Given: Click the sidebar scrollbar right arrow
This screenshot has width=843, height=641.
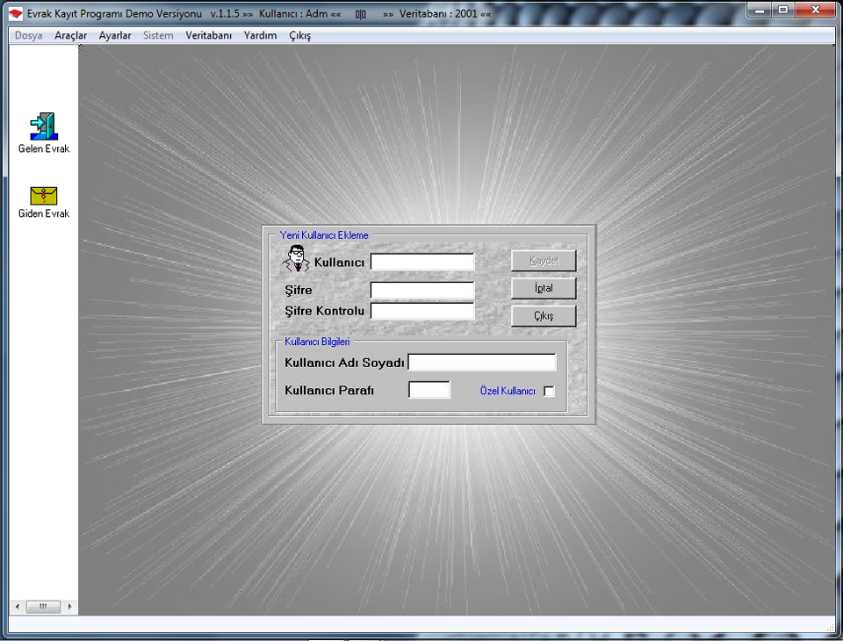Looking at the screenshot, I should 69,607.
